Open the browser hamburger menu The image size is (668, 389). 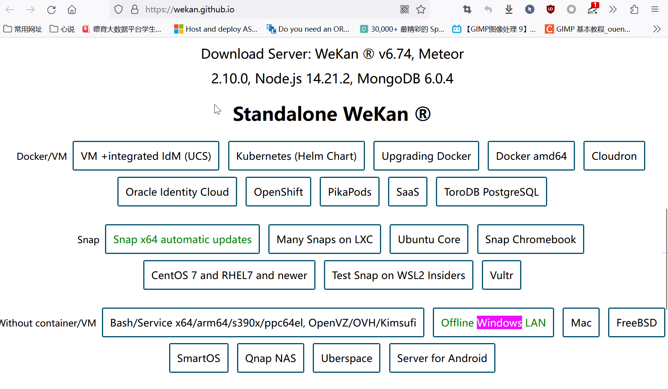tap(655, 10)
